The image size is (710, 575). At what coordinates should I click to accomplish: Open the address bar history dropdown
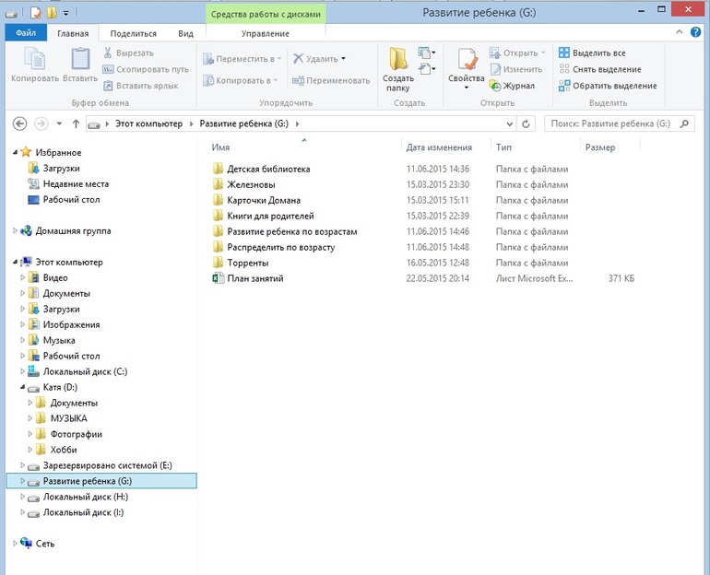point(509,124)
